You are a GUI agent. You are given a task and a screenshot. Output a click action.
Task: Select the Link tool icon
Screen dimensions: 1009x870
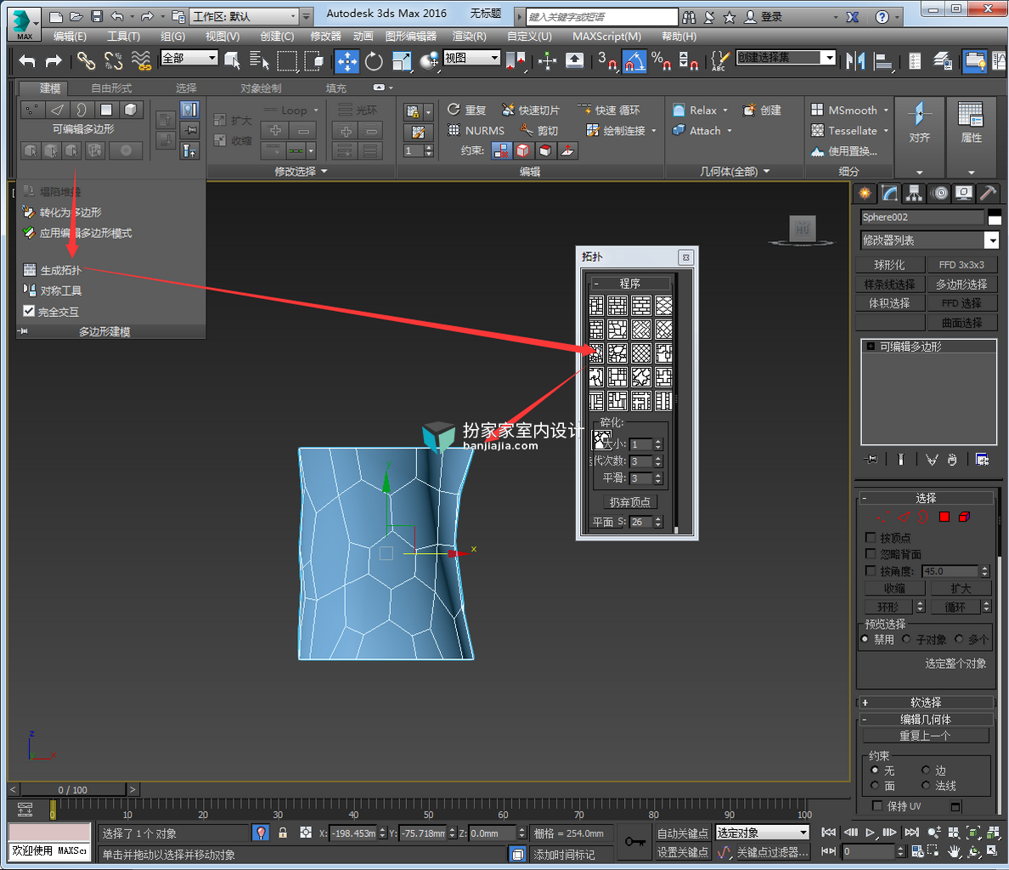coord(86,61)
